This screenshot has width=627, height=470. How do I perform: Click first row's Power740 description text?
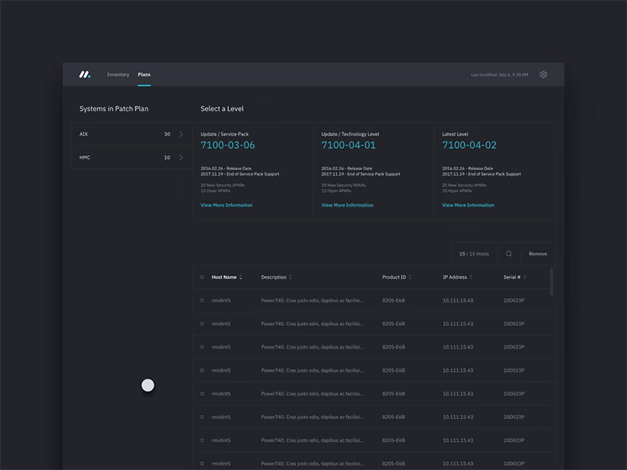312,301
